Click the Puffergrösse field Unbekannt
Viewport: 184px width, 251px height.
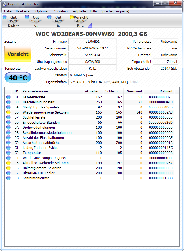point(165,42)
